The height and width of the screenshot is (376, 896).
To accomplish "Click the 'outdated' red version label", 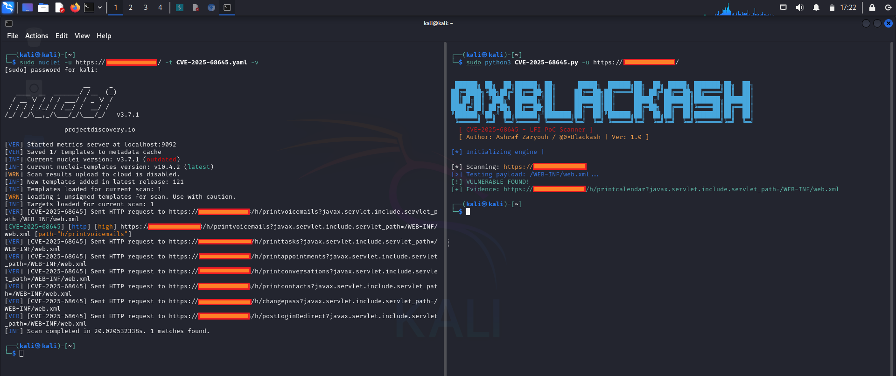I will tap(161, 160).
